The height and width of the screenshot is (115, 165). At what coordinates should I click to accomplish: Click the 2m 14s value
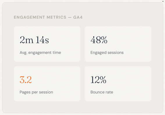coord(34,40)
